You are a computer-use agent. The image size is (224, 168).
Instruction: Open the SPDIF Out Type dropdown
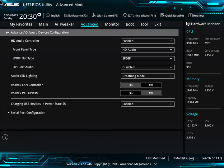[147, 58]
